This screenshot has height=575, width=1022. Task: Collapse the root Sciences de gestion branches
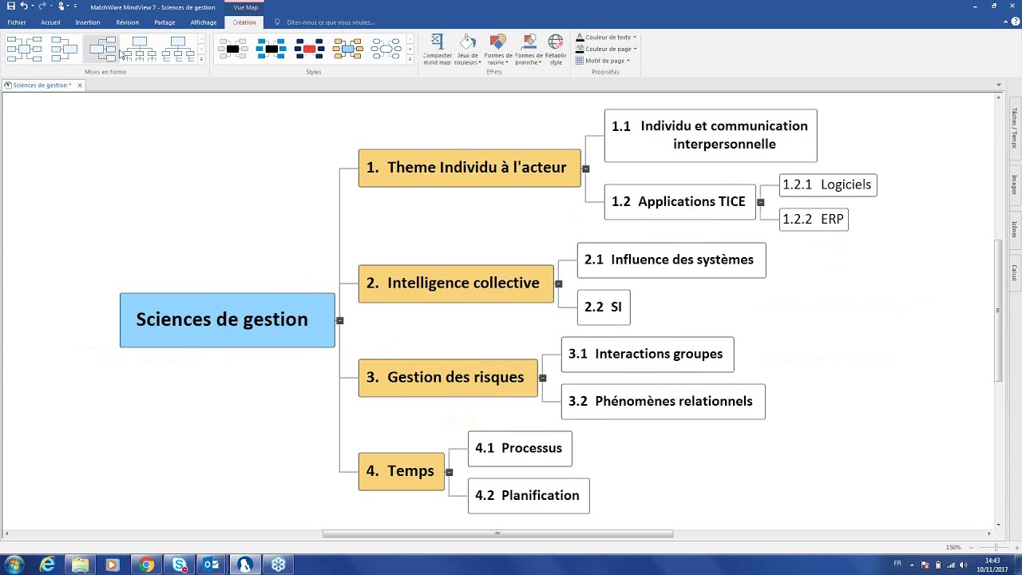tap(340, 320)
